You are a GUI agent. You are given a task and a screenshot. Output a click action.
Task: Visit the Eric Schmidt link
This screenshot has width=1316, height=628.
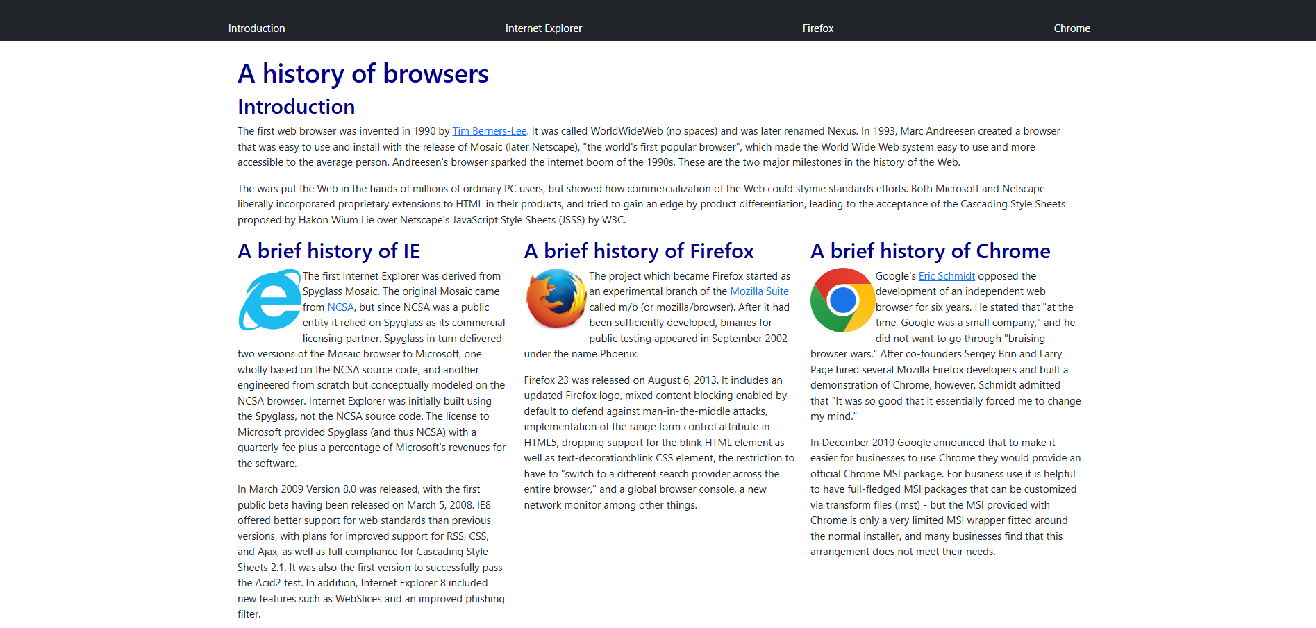(x=947, y=276)
